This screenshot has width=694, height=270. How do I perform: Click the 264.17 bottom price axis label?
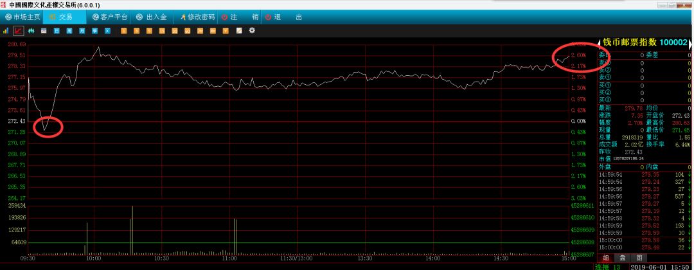(x=17, y=198)
